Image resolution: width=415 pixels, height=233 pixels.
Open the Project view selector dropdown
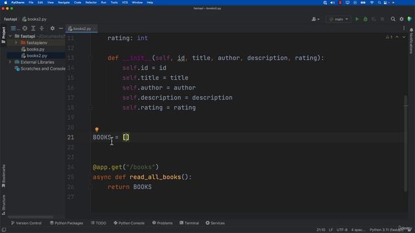click(x=15, y=28)
